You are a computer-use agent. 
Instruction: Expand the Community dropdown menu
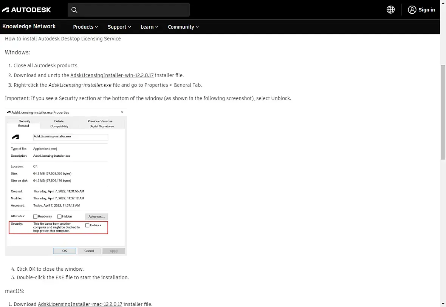[183, 27]
